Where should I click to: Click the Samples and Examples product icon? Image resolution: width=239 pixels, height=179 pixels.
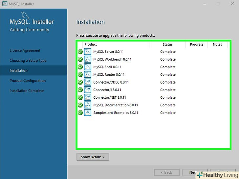(88, 113)
